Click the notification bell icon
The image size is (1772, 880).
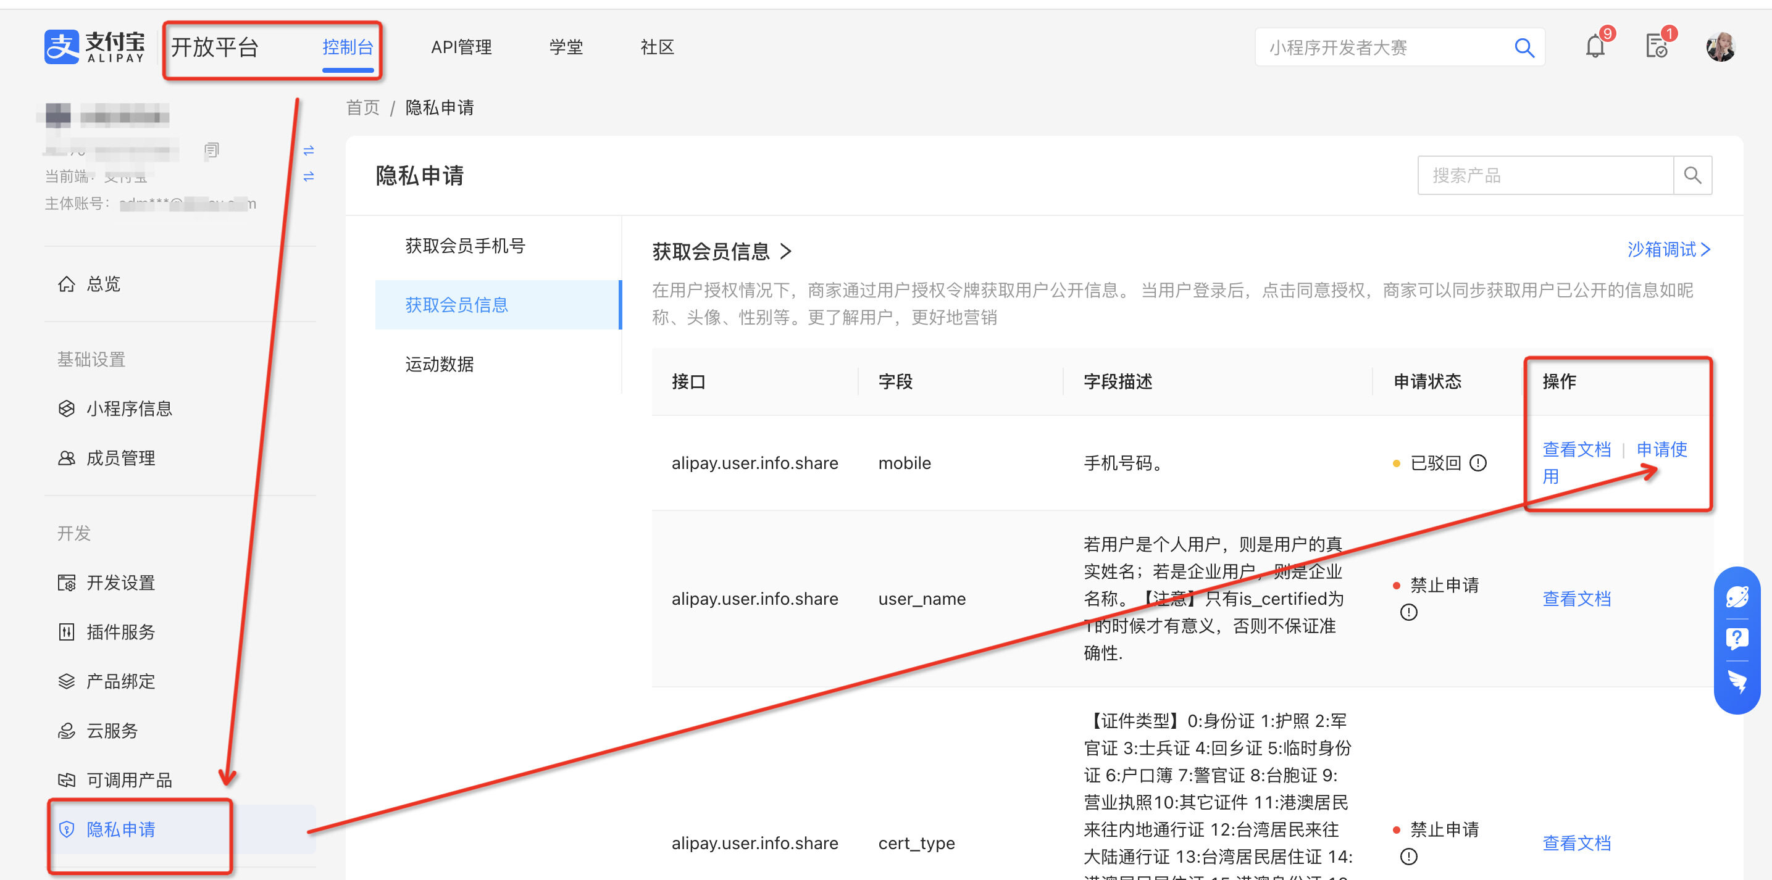[1595, 48]
